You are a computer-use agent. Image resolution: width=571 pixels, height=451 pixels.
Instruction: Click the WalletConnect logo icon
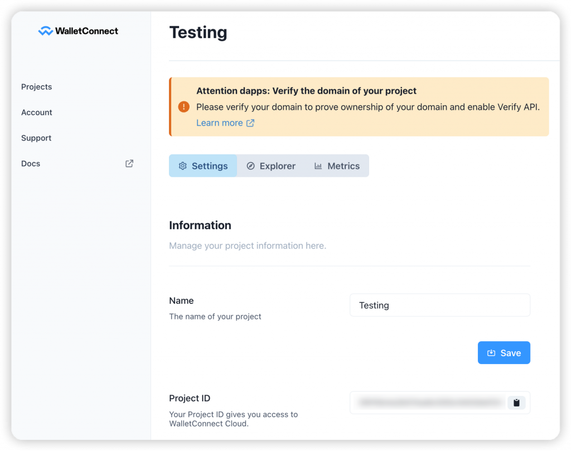pos(45,31)
